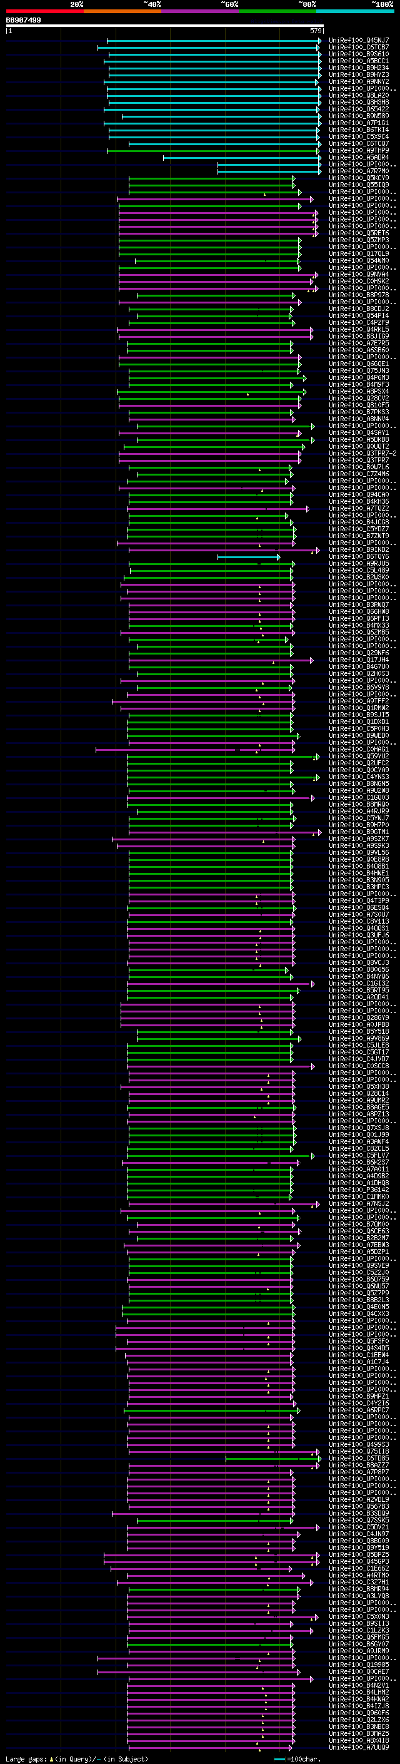
Task: Select the UniRef100_Q5BPZ5 label
Action: point(359,1554)
